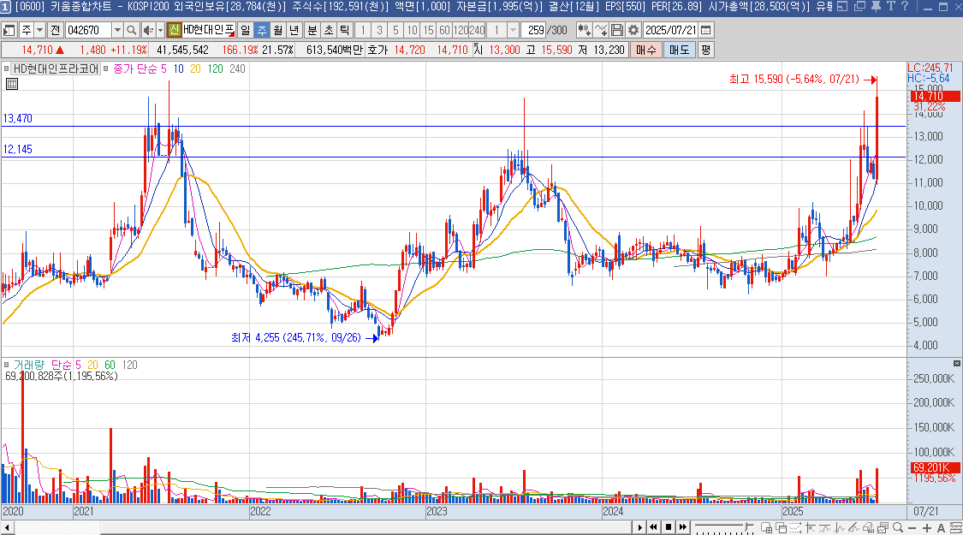This screenshot has width=963, height=535.
Task: Click the speaker sound icon in toolbar
Action: [148, 30]
